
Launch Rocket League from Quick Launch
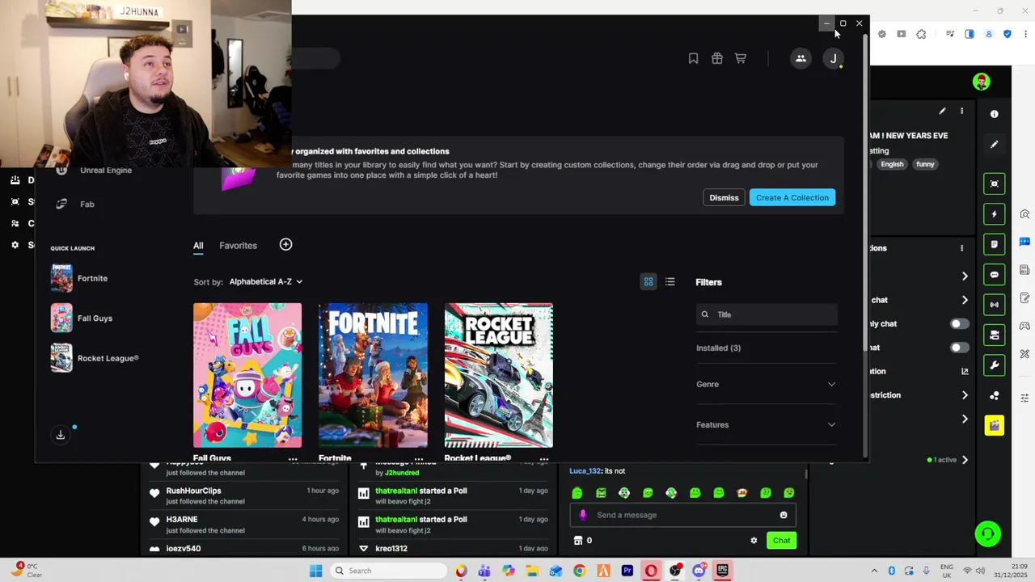coord(95,358)
